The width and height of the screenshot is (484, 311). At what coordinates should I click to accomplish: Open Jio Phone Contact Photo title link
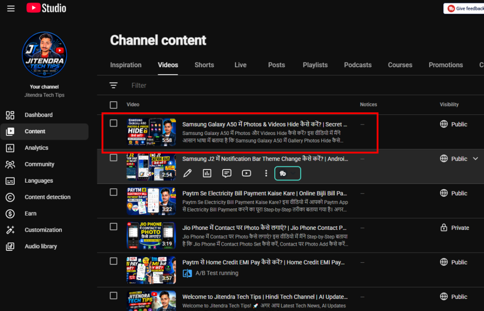pyautogui.click(x=265, y=228)
